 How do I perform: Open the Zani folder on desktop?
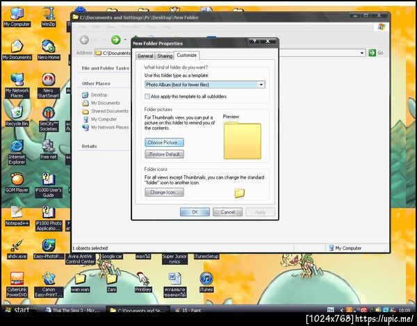click(x=112, y=282)
